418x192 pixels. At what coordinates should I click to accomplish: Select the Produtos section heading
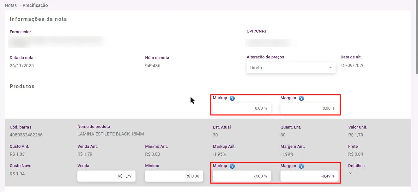pyautogui.click(x=22, y=86)
